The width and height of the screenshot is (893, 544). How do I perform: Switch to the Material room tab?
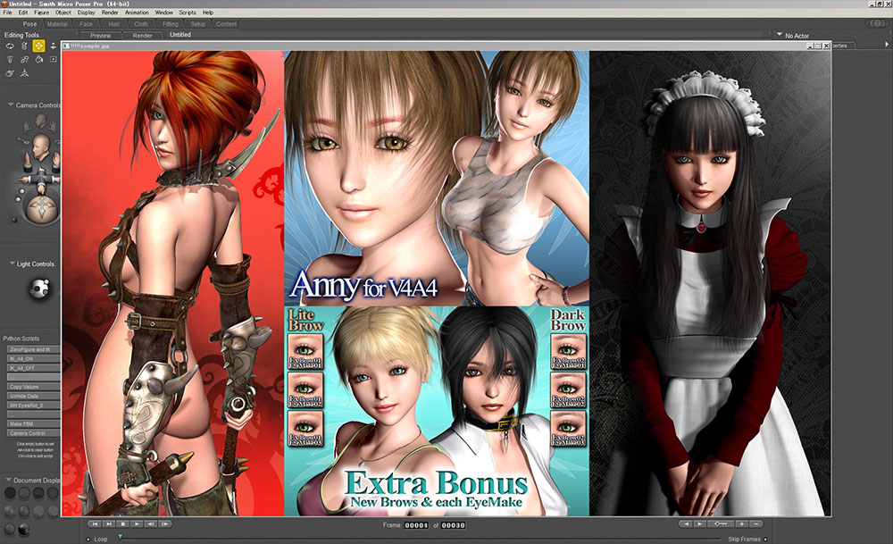tap(57, 24)
